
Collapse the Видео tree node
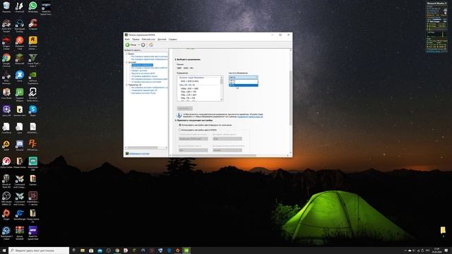point(126,54)
